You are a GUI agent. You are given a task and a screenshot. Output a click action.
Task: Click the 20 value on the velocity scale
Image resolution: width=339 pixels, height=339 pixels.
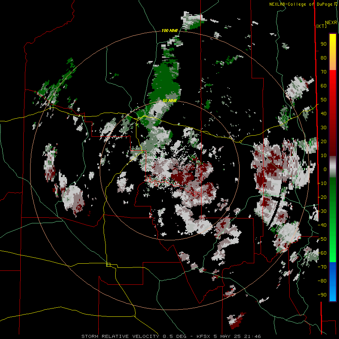324,141
